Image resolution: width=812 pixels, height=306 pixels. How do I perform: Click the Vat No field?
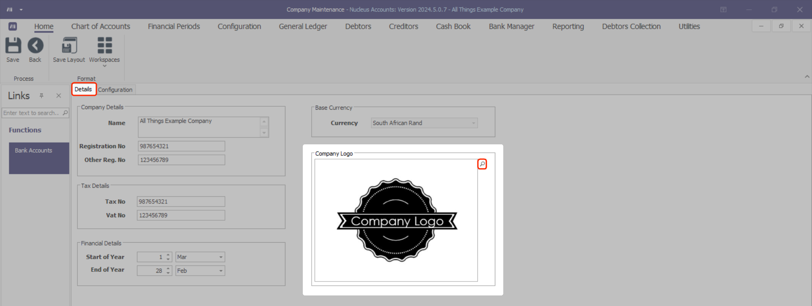click(181, 215)
